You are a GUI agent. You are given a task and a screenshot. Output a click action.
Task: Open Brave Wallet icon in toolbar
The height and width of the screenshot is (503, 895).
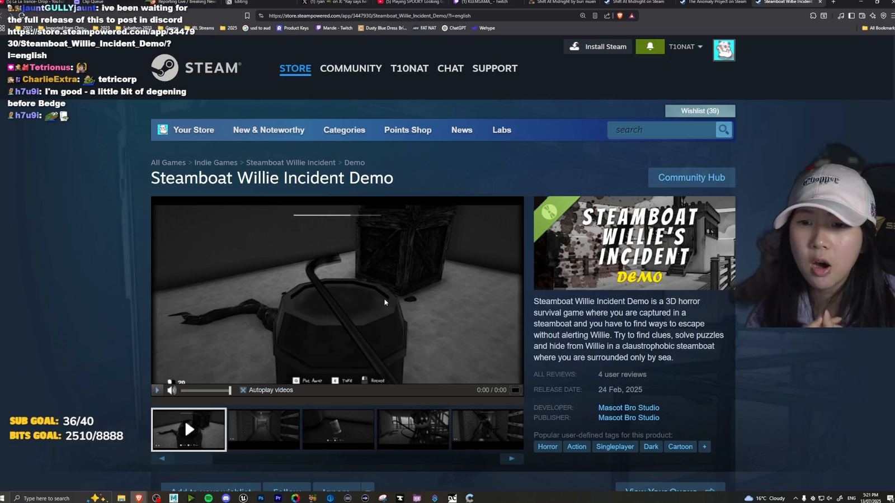click(862, 16)
